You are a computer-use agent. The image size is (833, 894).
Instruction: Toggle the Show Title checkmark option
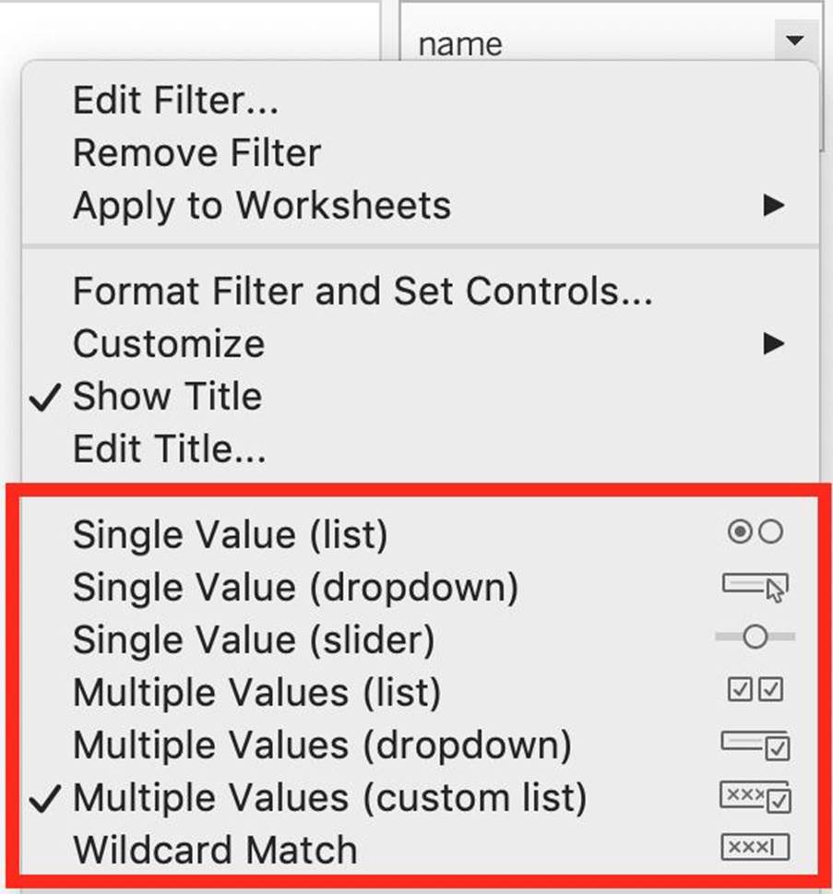click(x=168, y=397)
